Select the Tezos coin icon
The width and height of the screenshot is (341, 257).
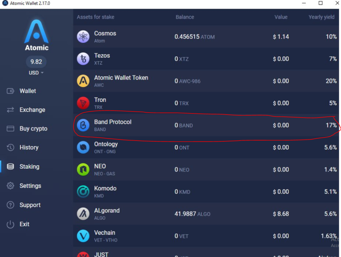pyautogui.click(x=83, y=59)
